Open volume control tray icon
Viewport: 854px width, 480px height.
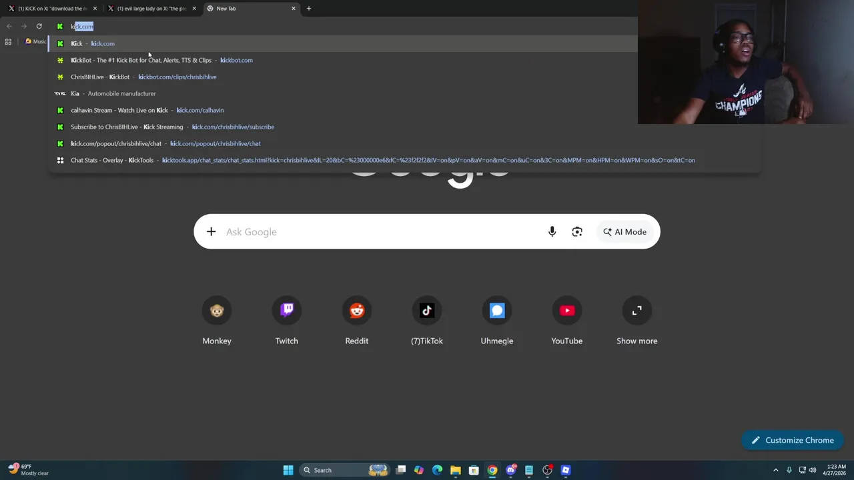(x=813, y=470)
